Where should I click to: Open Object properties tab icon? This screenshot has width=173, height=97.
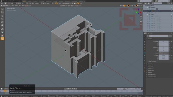coord(145,53)
